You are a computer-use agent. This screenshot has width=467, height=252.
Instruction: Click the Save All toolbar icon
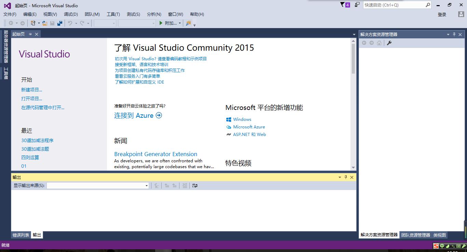pyautogui.click(x=60, y=23)
